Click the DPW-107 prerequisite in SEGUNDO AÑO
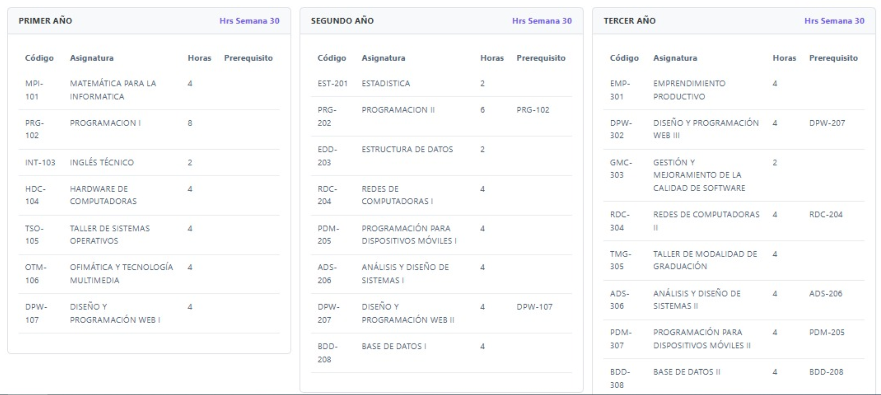Screen dimensions: 881x395 [x=534, y=307]
